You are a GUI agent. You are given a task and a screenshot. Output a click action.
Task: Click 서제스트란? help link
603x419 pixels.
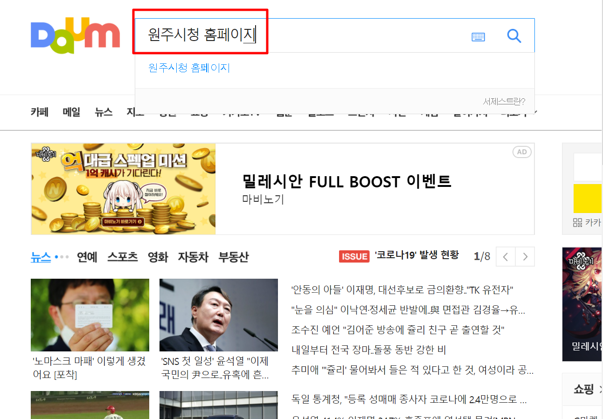click(x=504, y=102)
